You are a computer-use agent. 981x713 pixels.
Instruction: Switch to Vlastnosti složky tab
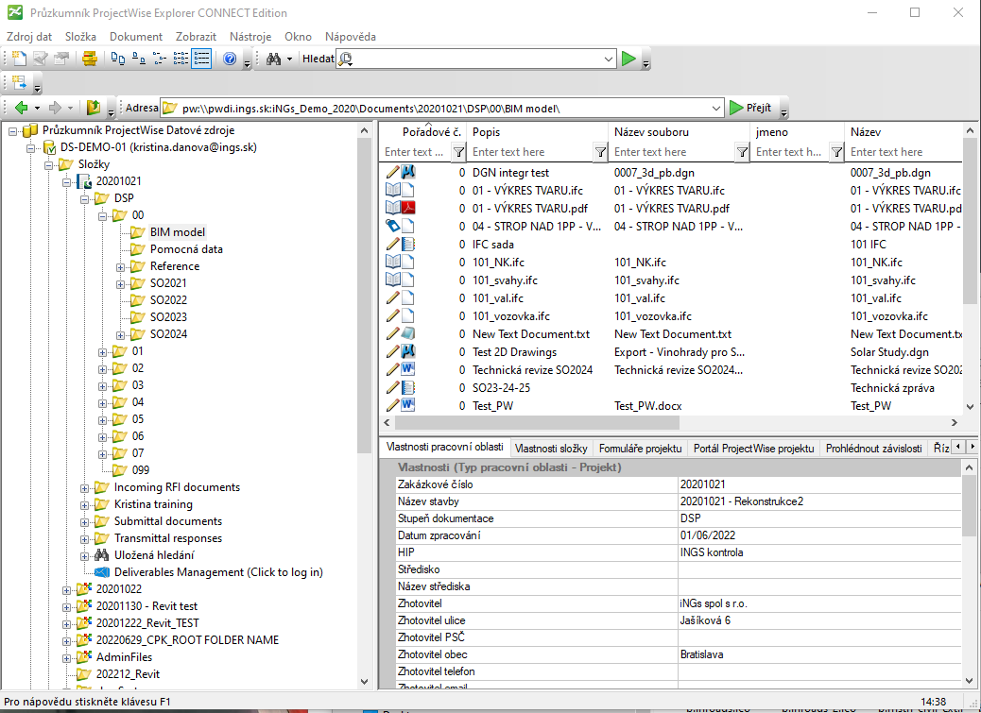click(551, 449)
